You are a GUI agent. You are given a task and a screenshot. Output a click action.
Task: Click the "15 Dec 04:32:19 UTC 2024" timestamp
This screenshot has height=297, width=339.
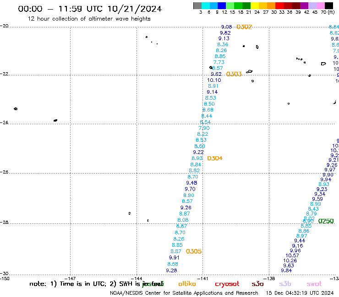click(x=300, y=293)
